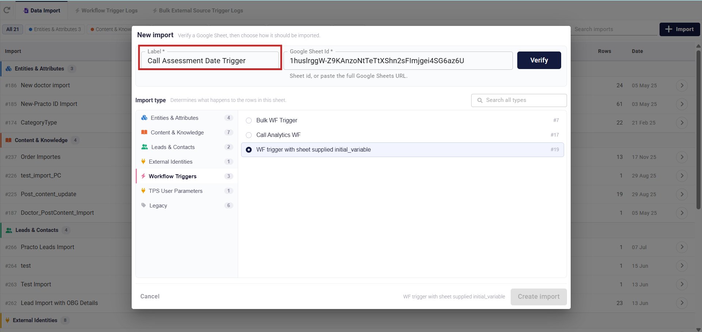Open details arrow for Practo Leads Import row
Screen dimensions: 702x332
click(682, 247)
